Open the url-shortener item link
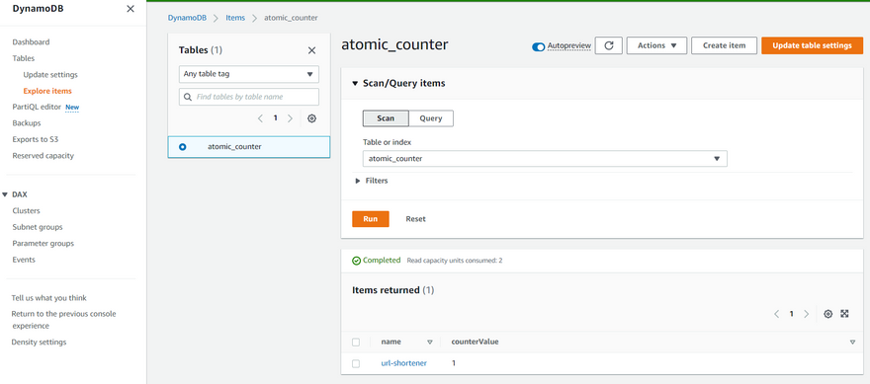This screenshot has height=384, width=870. coord(404,363)
